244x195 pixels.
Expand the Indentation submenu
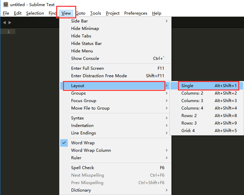click(x=115, y=126)
